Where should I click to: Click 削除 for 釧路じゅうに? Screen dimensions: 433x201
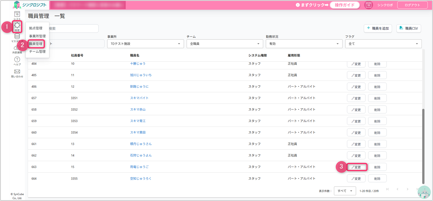click(377, 87)
